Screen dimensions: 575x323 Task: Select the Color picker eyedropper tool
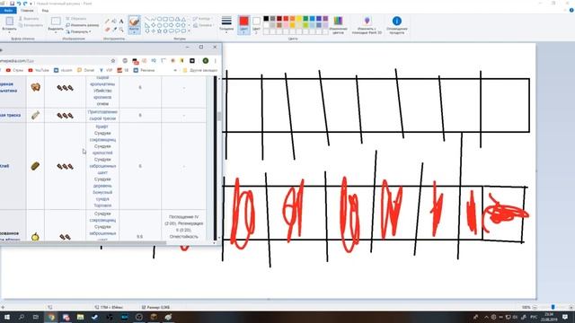[114, 30]
